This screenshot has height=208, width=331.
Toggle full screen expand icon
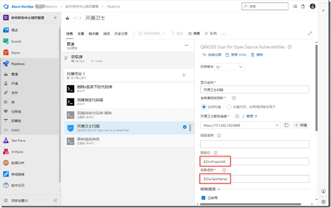click(310, 34)
